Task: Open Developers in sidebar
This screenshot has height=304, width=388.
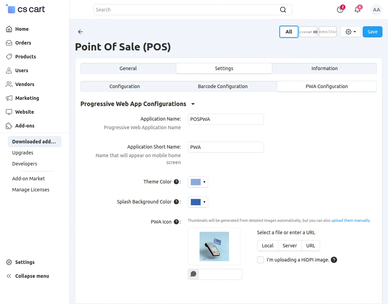Action: (x=25, y=164)
